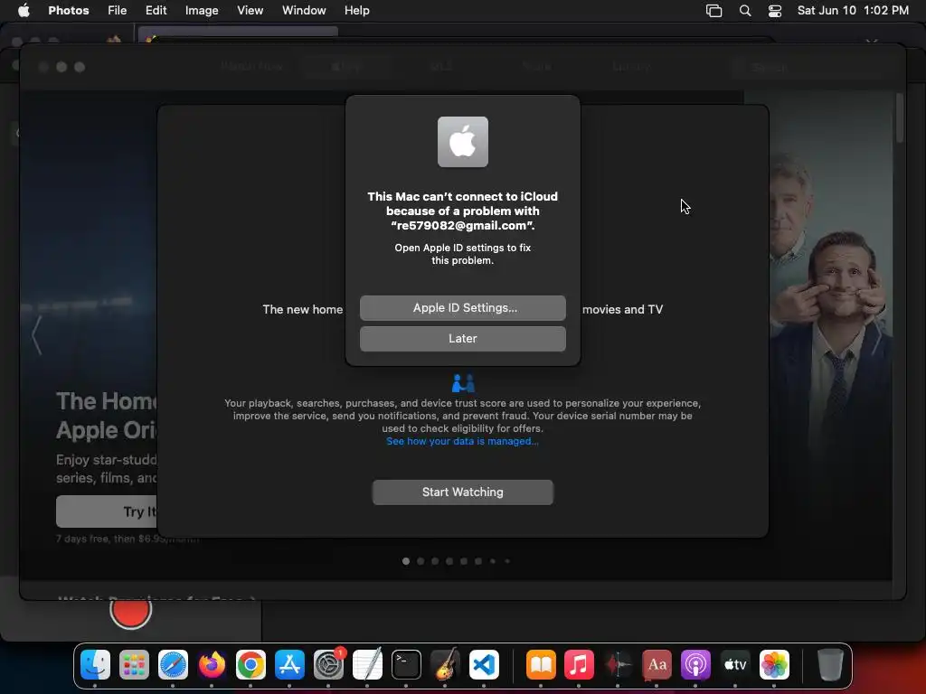Open the Photos app from the Dock

click(774, 665)
